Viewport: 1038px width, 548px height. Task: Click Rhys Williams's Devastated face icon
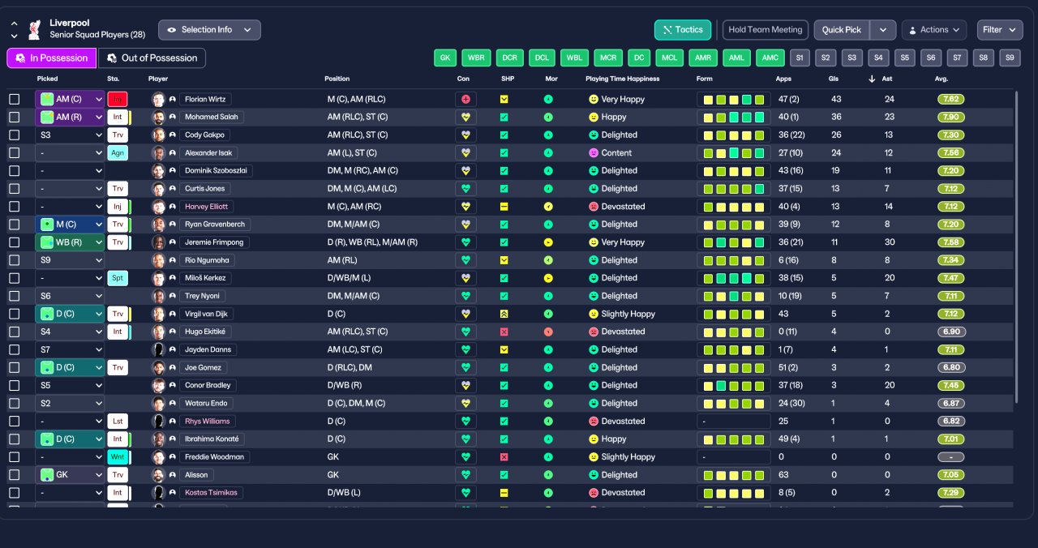[593, 422]
